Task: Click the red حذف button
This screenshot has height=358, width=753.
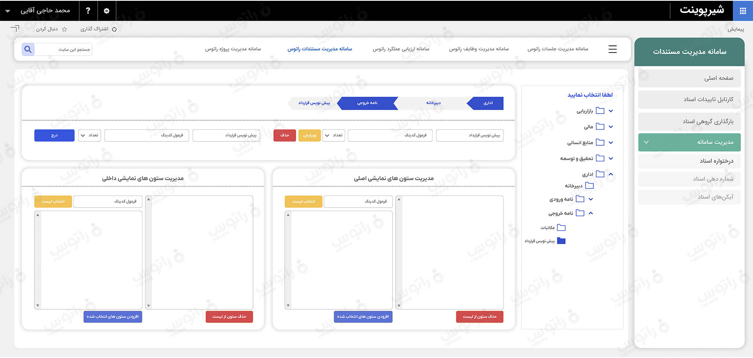Action: [284, 136]
